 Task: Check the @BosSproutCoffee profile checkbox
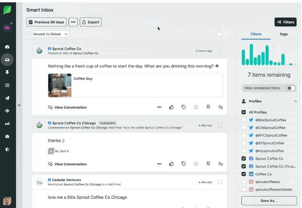(244, 120)
